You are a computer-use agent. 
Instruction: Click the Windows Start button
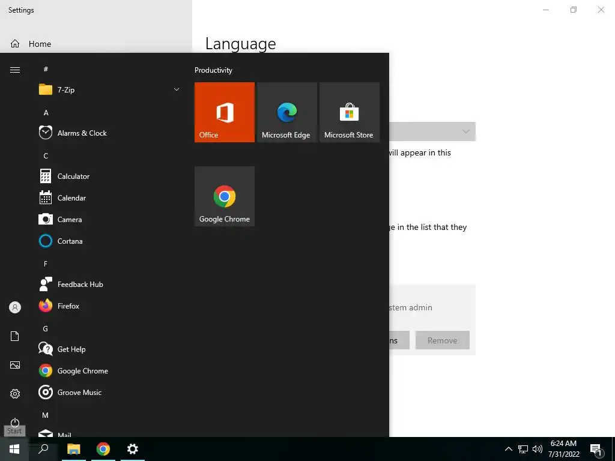click(14, 449)
